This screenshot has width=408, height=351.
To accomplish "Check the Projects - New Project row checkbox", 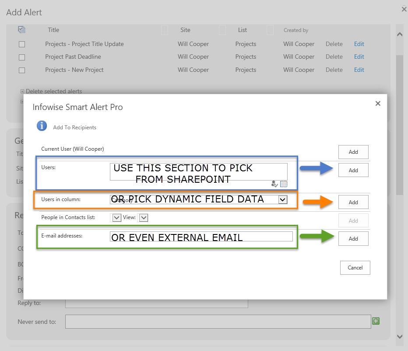I will click(x=22, y=70).
